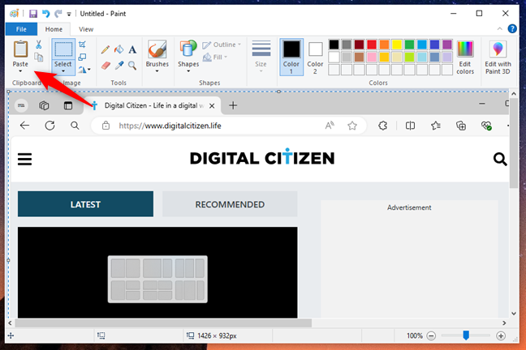Select the Color picker eyedropper tool
526x350 pixels.
pos(119,66)
